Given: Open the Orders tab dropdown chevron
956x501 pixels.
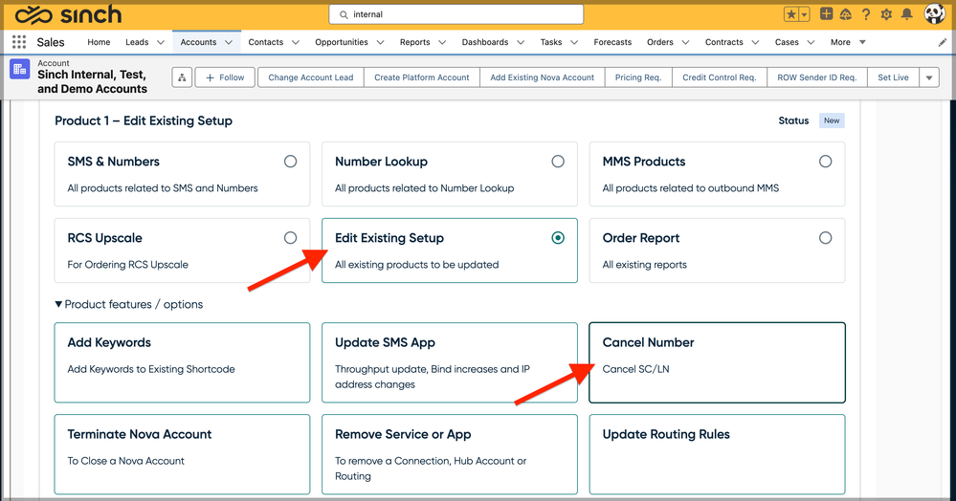Looking at the screenshot, I should 685,43.
